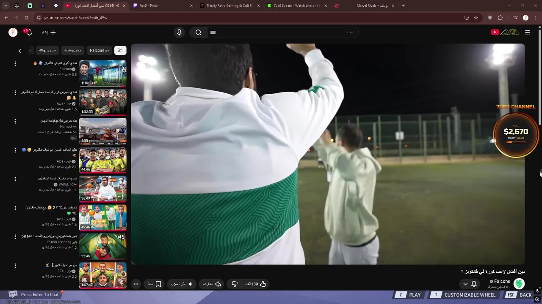This screenshot has width=542, height=304.
Task: Click the YouTube search magnifier button
Action: coord(198,33)
